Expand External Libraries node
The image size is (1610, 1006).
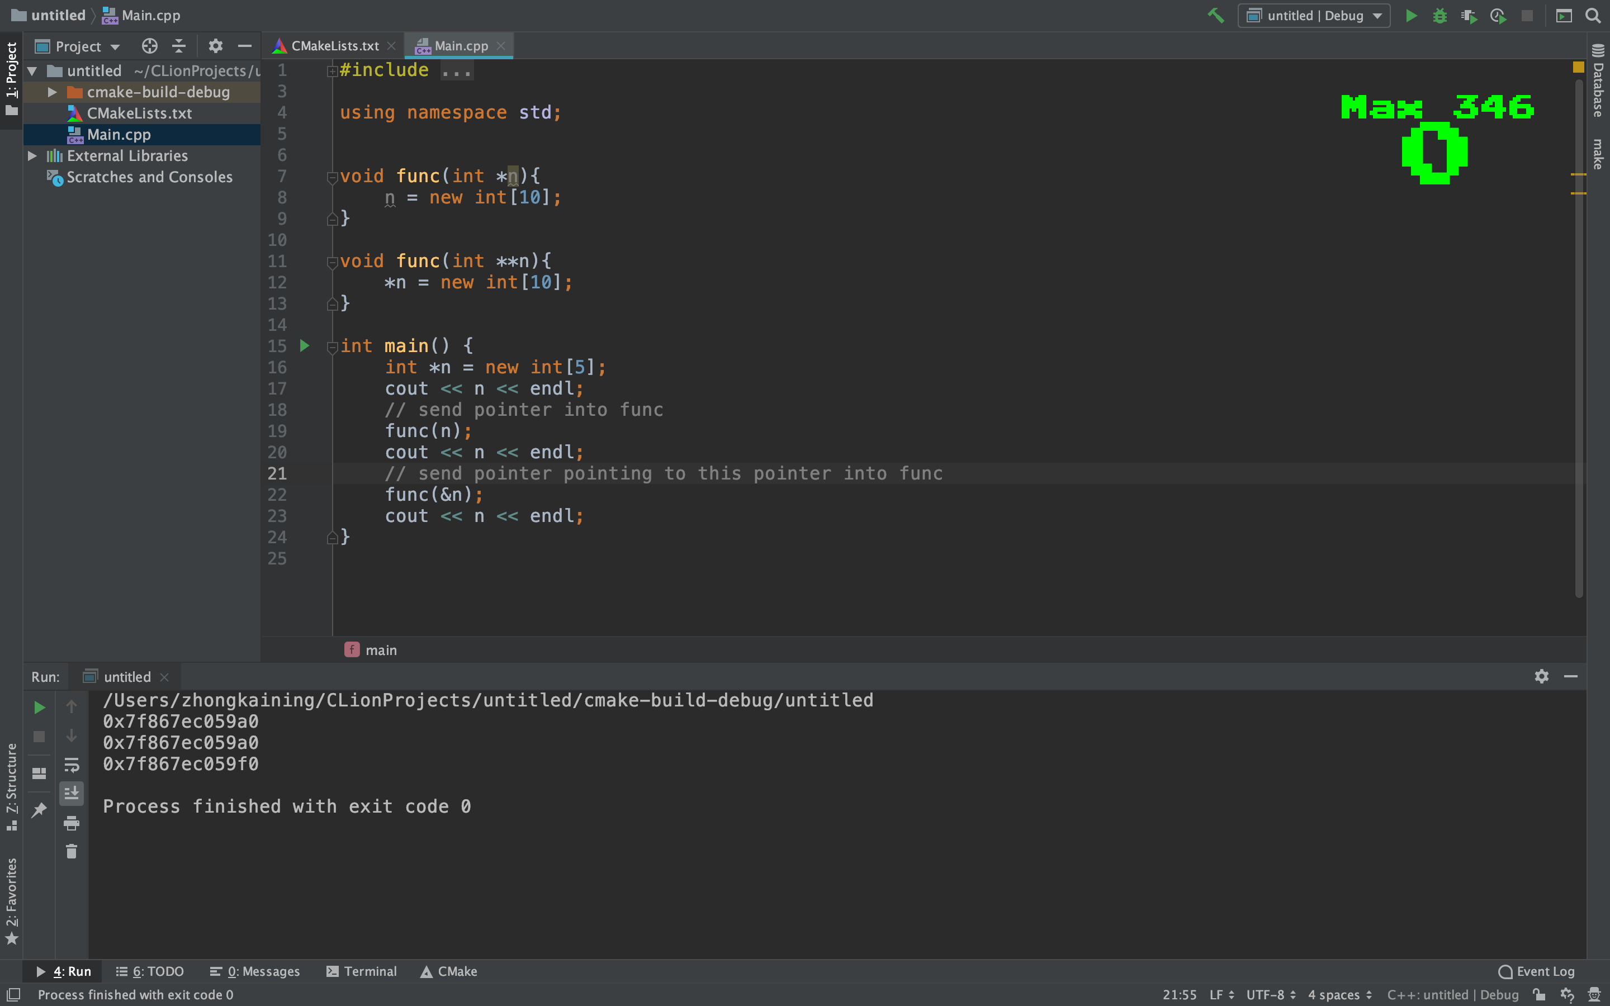coord(31,156)
